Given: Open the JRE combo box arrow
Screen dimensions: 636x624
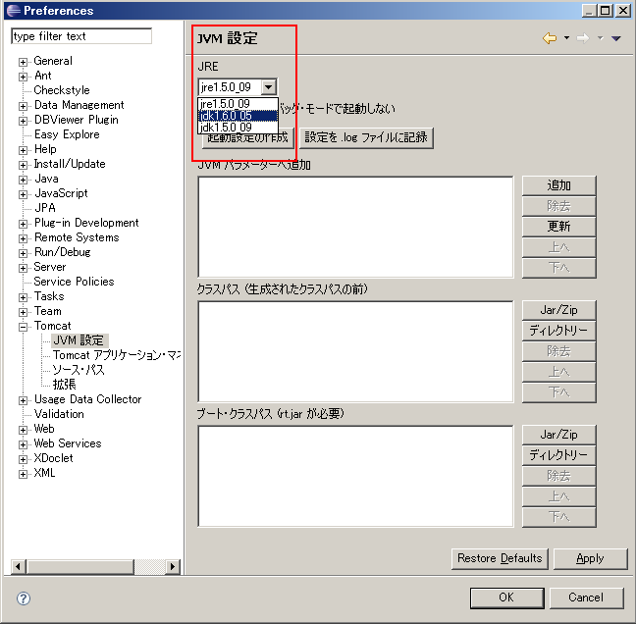Looking at the screenshot, I should click(x=269, y=86).
